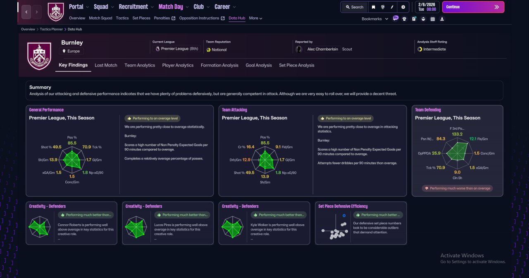Viewport: 529px width, 278px height.
Task: Open the globe icon in the top toolbar
Action: tap(383, 7)
